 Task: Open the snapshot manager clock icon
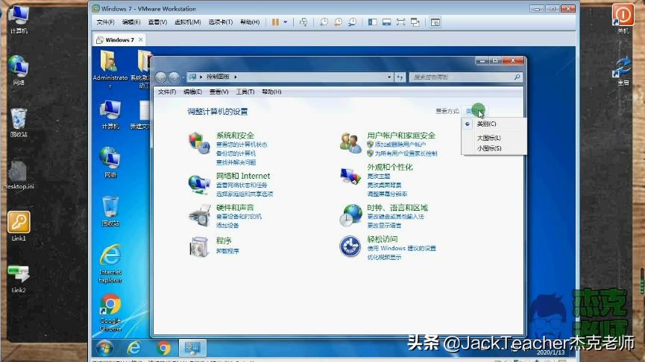tap(352, 22)
